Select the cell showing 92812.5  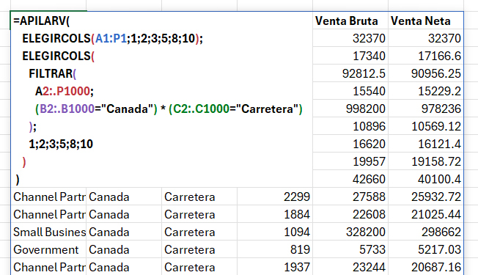350,73
